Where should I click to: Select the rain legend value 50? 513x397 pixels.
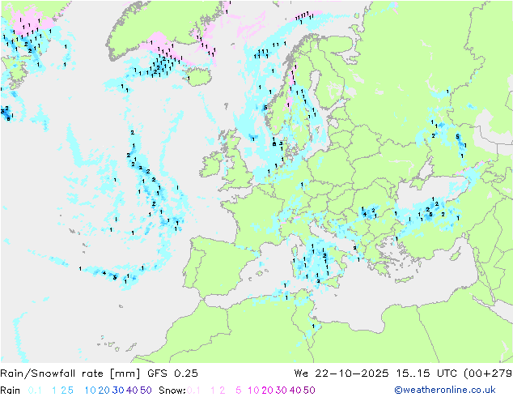tap(146, 391)
